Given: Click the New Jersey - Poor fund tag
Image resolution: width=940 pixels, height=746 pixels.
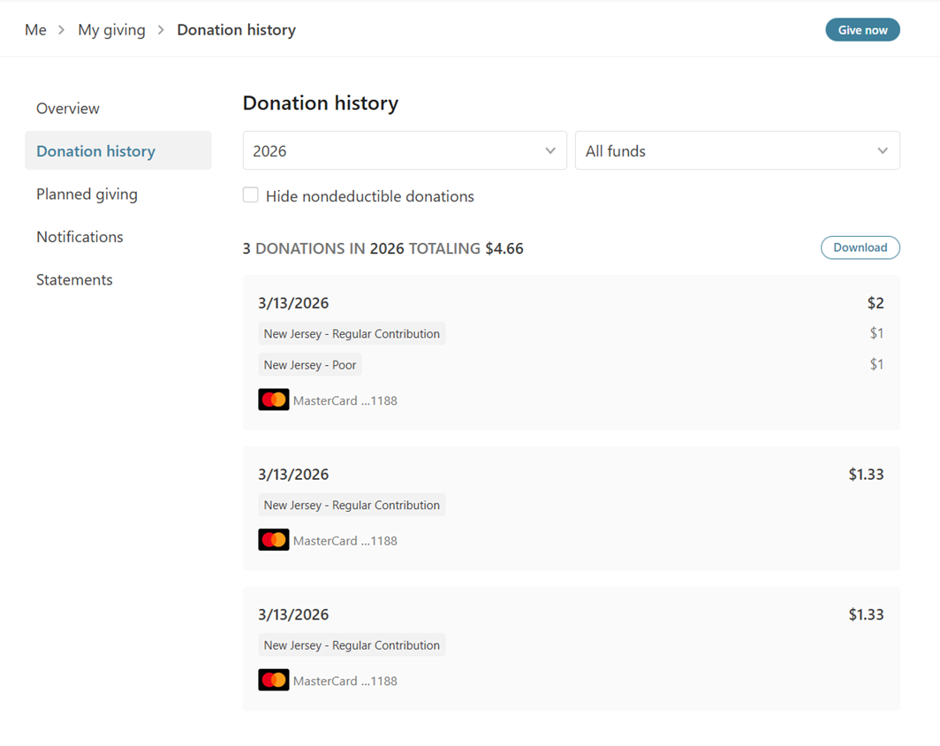Looking at the screenshot, I should [310, 365].
